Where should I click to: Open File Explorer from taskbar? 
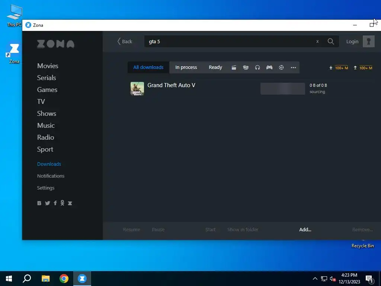(x=45, y=279)
